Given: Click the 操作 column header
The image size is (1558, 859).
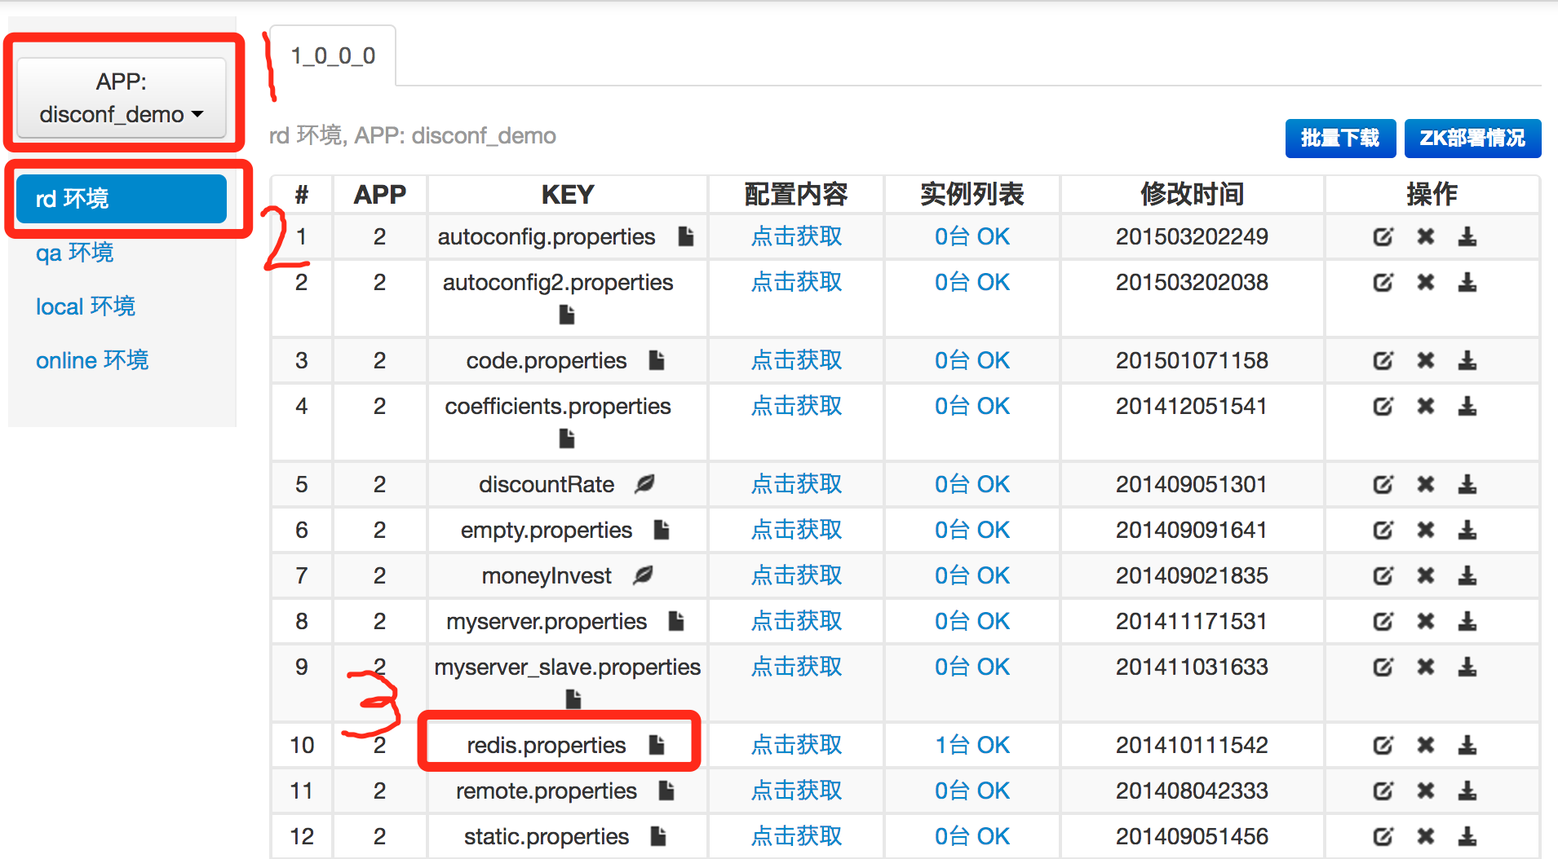Looking at the screenshot, I should coord(1432,195).
